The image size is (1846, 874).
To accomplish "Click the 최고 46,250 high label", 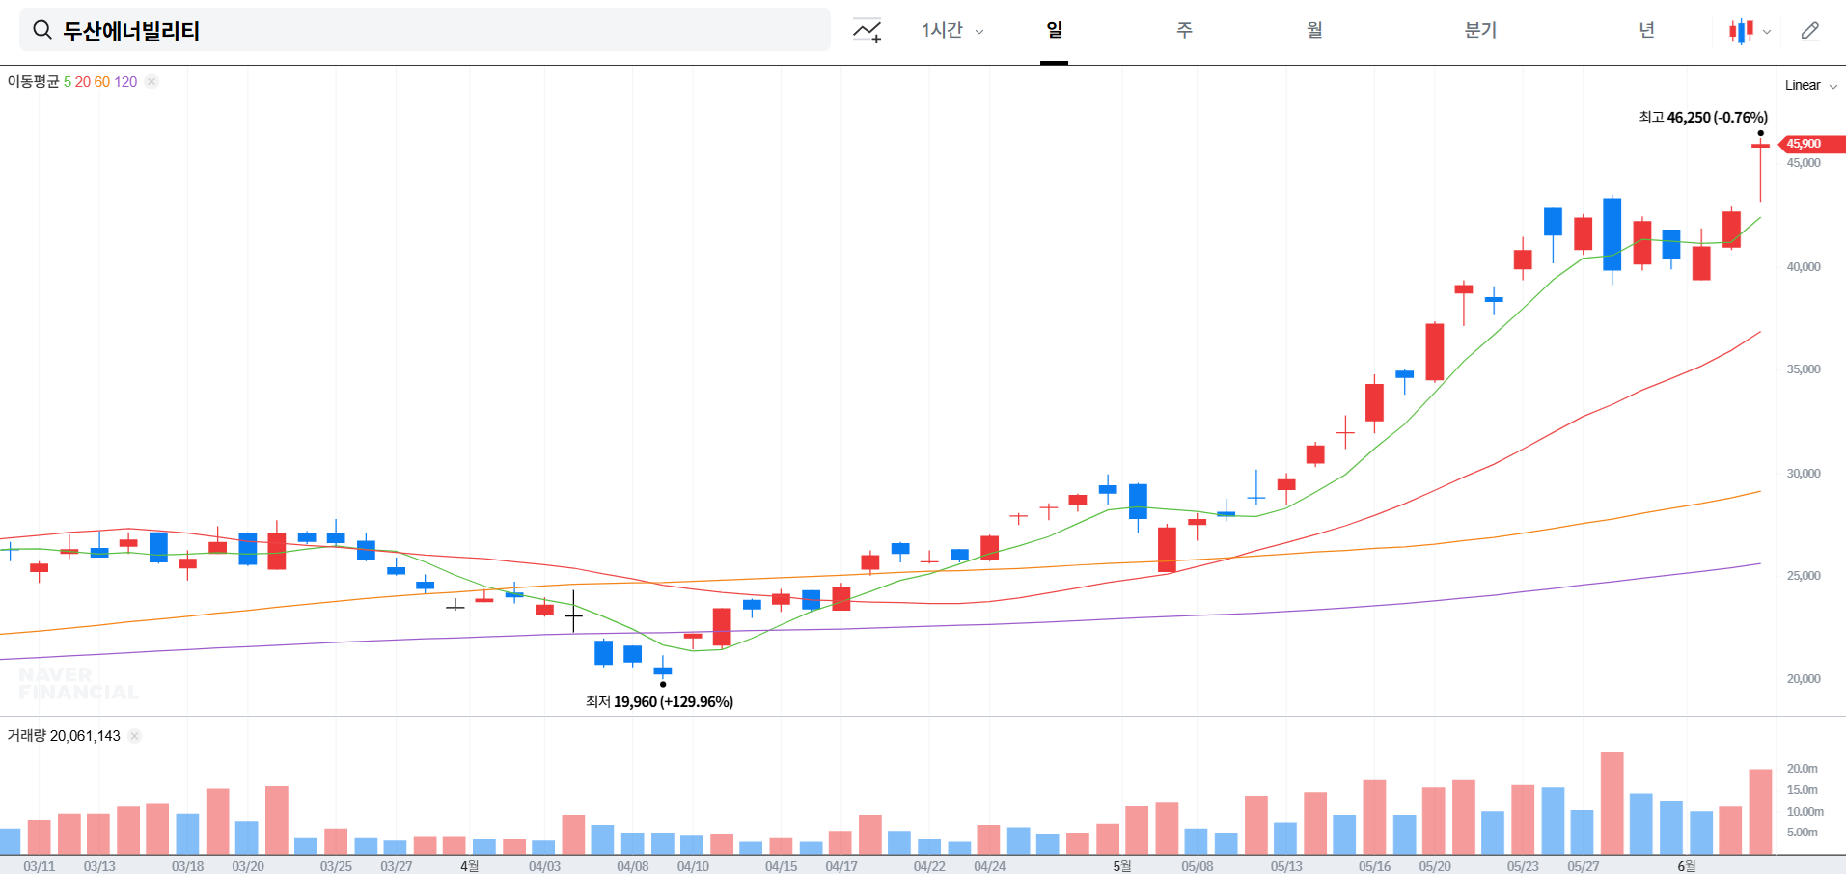I will pos(1703,117).
